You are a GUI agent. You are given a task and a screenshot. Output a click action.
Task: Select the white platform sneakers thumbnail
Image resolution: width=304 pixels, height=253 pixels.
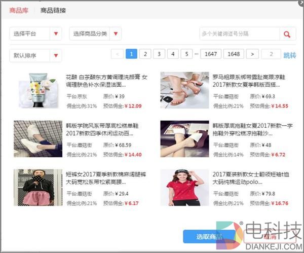(38, 139)
